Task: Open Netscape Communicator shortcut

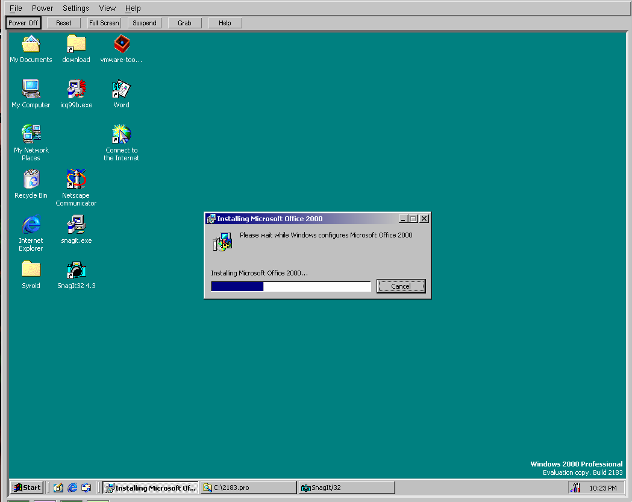Action: [76, 180]
